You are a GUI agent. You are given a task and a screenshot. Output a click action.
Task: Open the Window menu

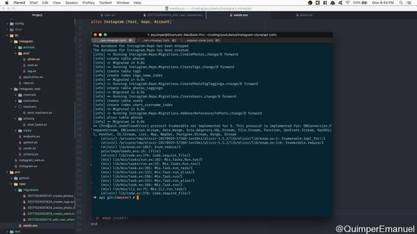click(122, 3)
